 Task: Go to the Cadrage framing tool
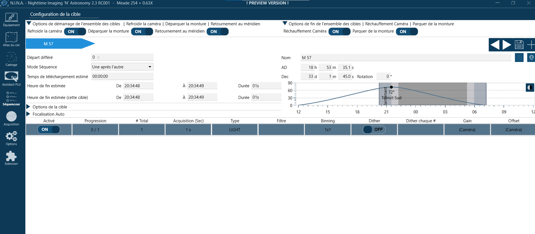(11, 59)
